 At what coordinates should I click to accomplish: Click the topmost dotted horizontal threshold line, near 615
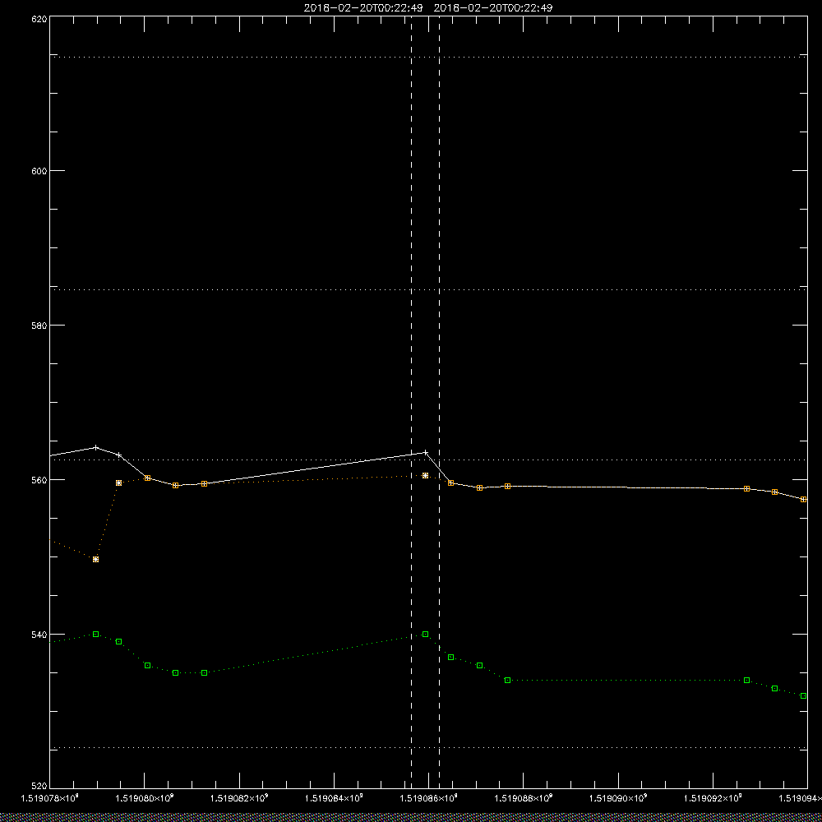click(428, 57)
